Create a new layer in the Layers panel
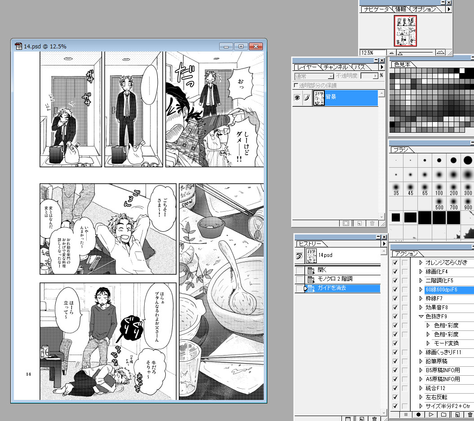Screen dimensions: 474x421 point(359,223)
